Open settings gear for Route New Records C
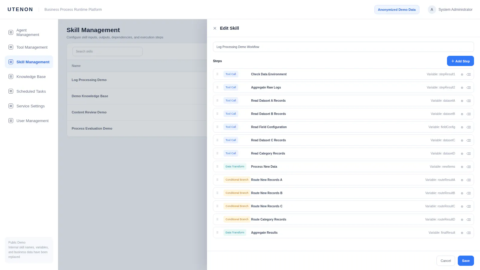The width and height of the screenshot is (480, 270). coord(462,206)
